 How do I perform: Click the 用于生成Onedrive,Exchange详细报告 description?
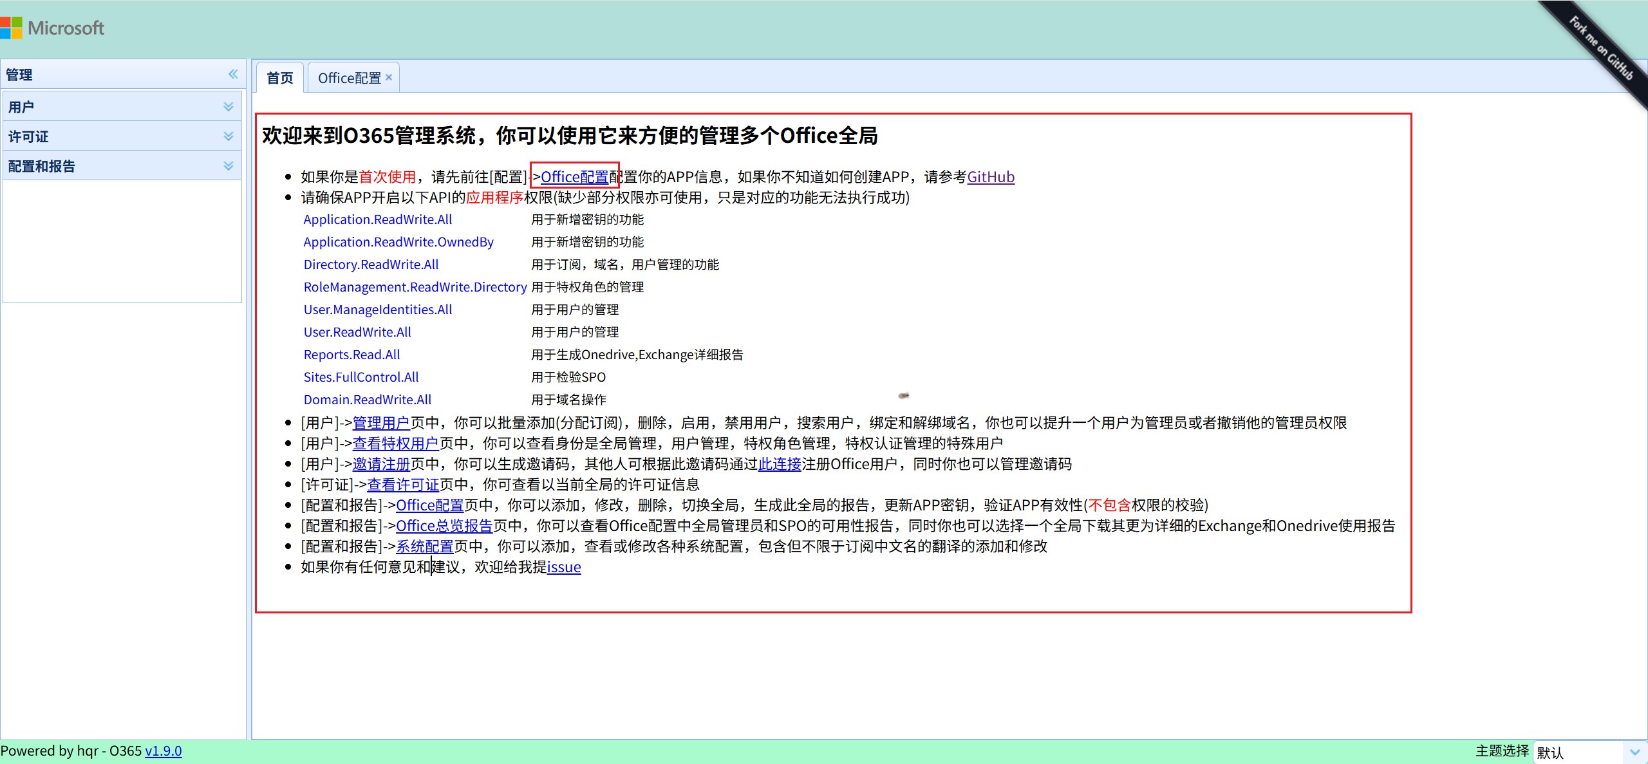637,355
